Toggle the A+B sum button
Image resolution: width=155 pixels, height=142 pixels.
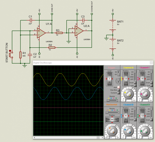click(x=135, y=86)
